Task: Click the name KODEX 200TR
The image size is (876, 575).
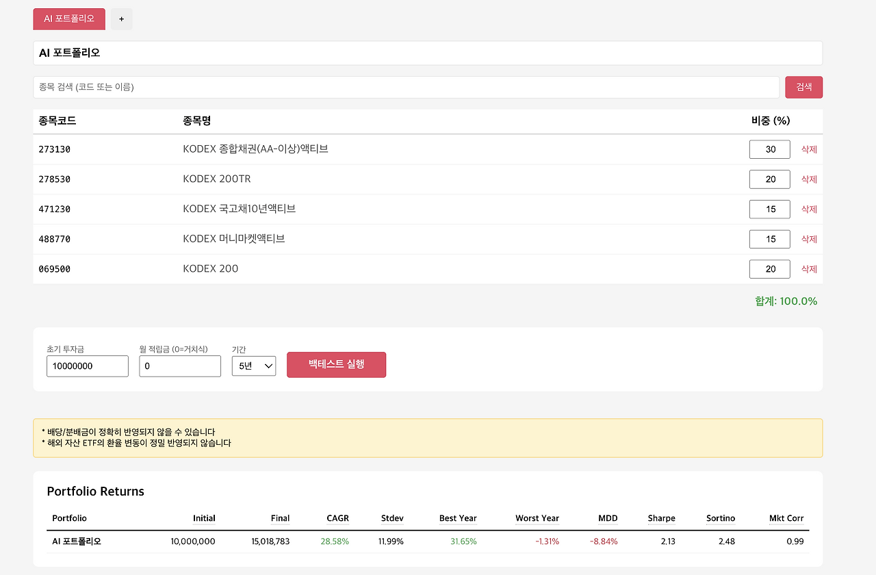Action: pos(217,179)
